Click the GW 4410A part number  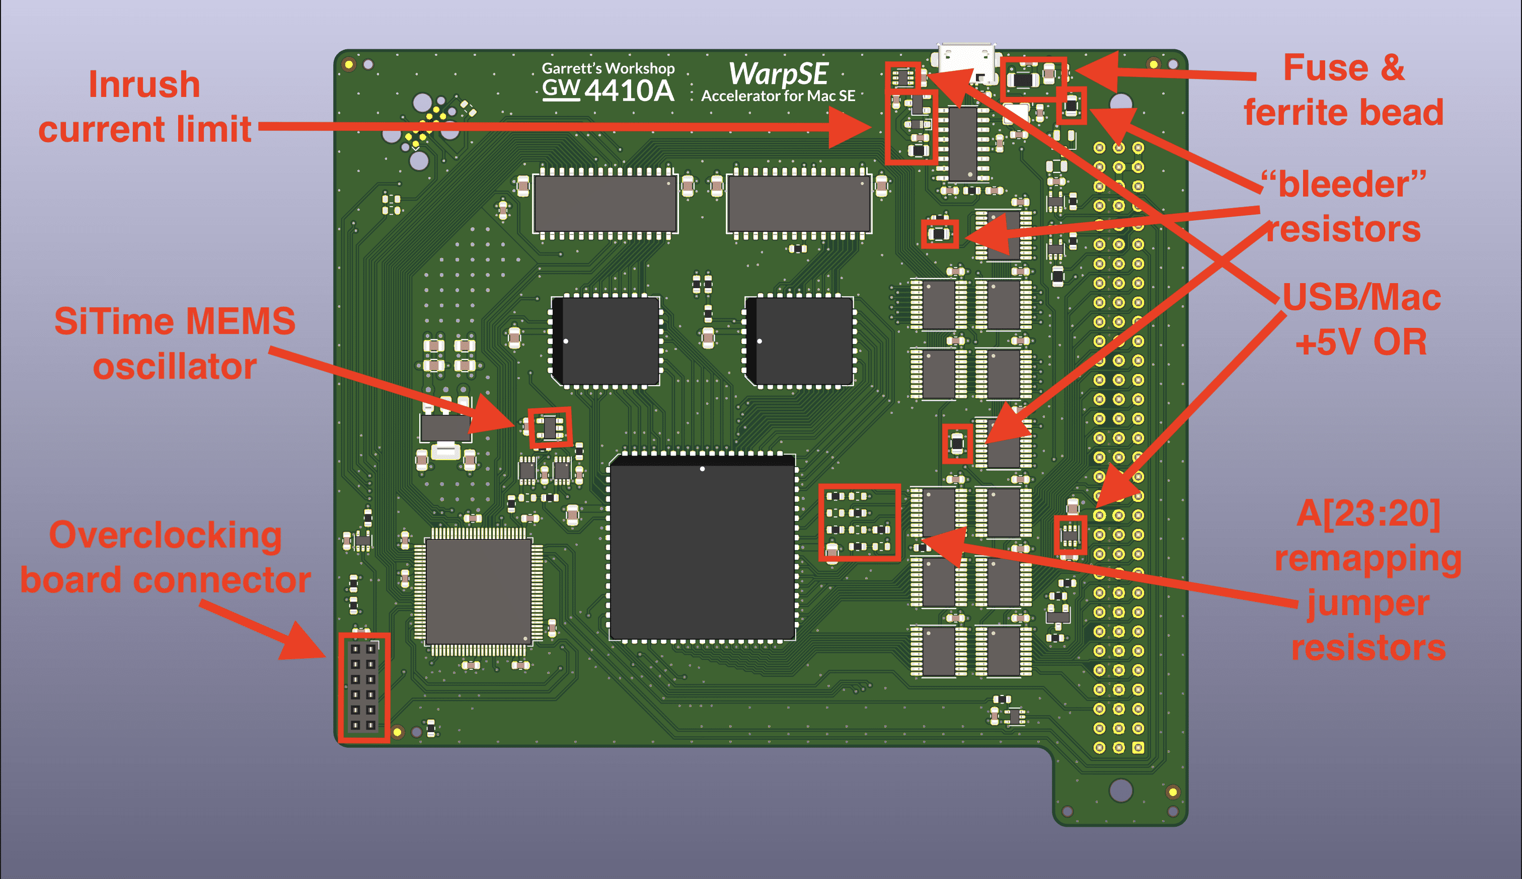(x=607, y=91)
